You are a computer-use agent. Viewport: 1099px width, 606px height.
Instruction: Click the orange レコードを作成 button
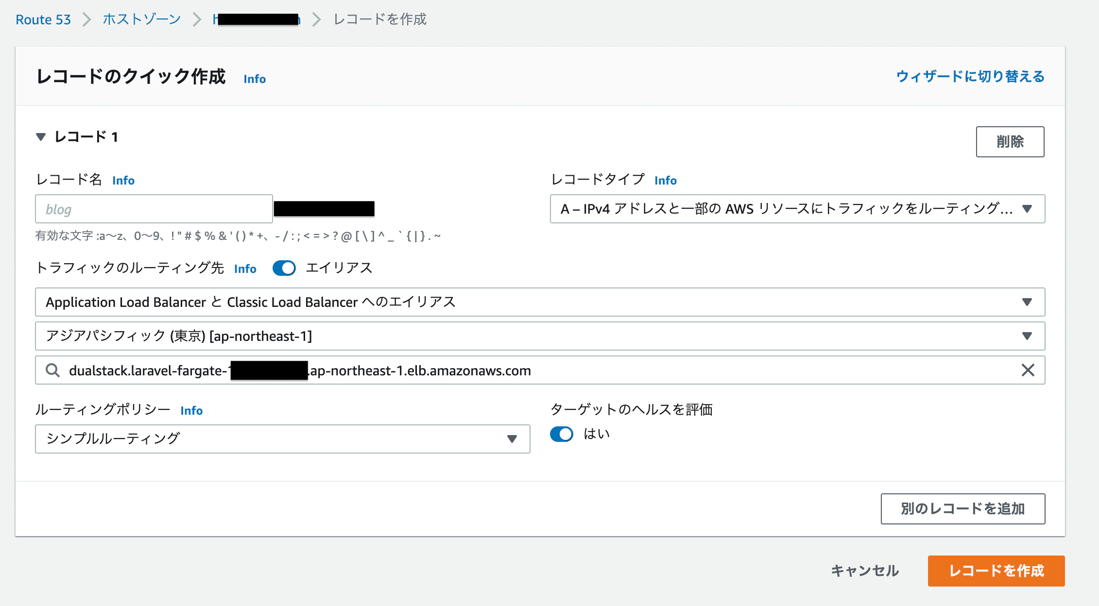tap(996, 571)
